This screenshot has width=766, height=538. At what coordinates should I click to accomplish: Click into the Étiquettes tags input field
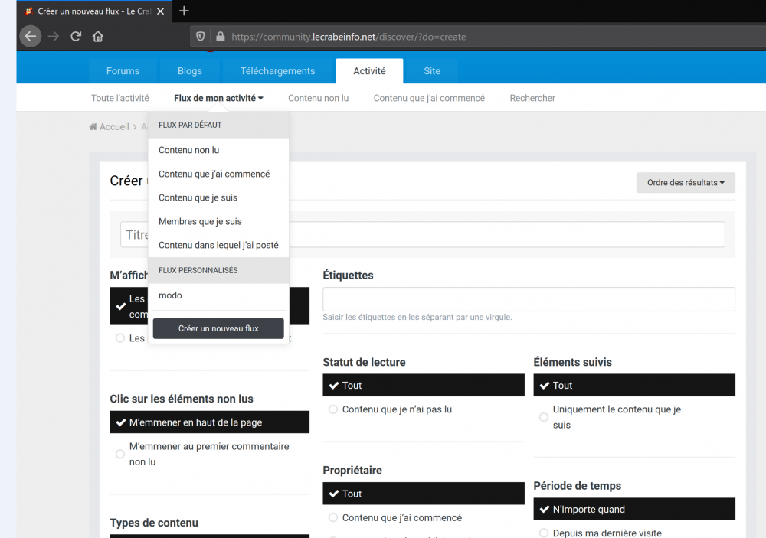point(529,299)
